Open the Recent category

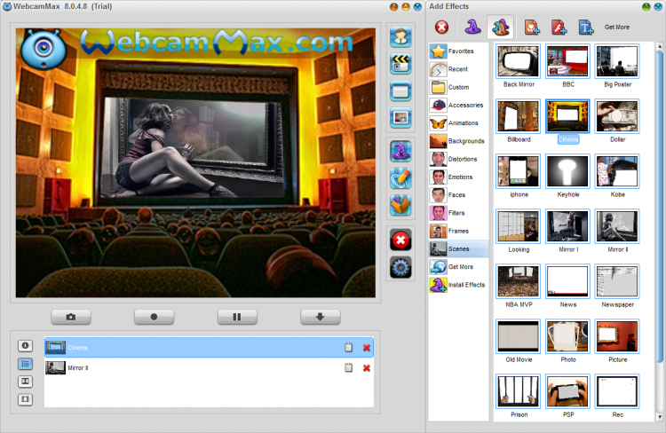tap(458, 69)
